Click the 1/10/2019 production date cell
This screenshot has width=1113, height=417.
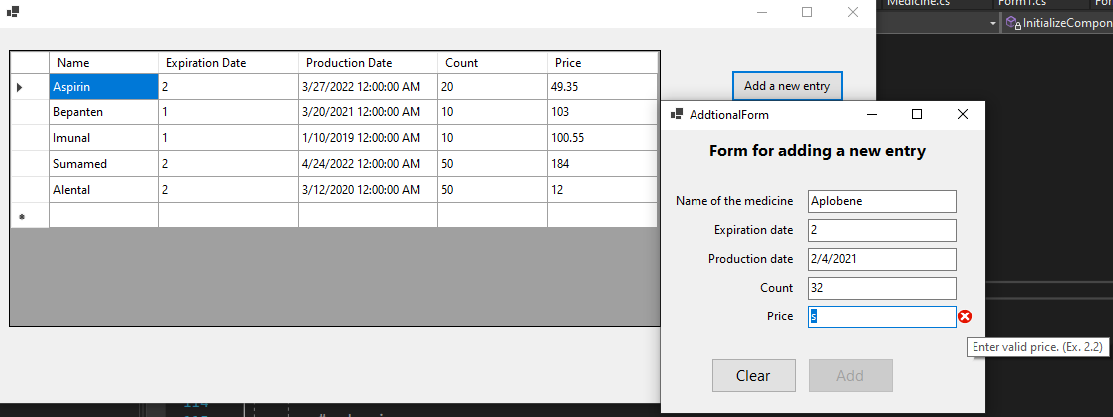click(368, 138)
